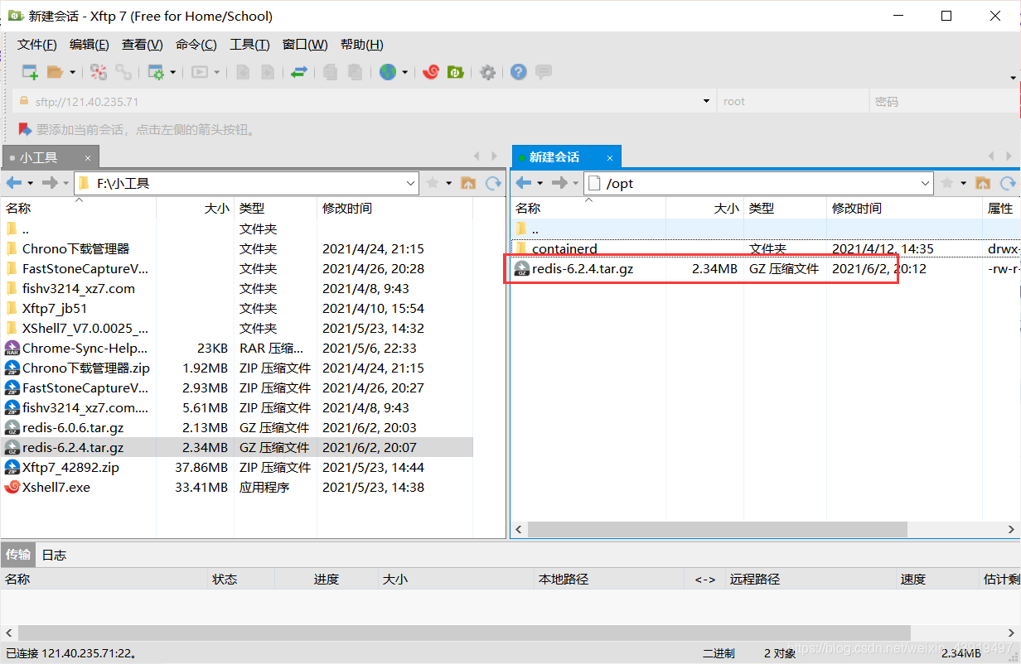Close the 新建会话 tab
This screenshot has width=1021, height=664.
pos(610,157)
